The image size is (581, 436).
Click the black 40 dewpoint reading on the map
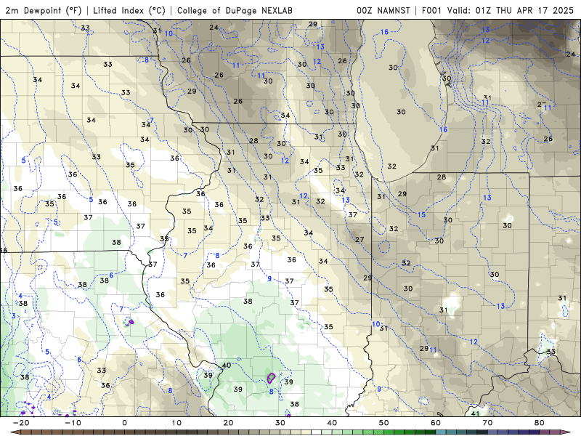pyautogui.click(x=227, y=366)
